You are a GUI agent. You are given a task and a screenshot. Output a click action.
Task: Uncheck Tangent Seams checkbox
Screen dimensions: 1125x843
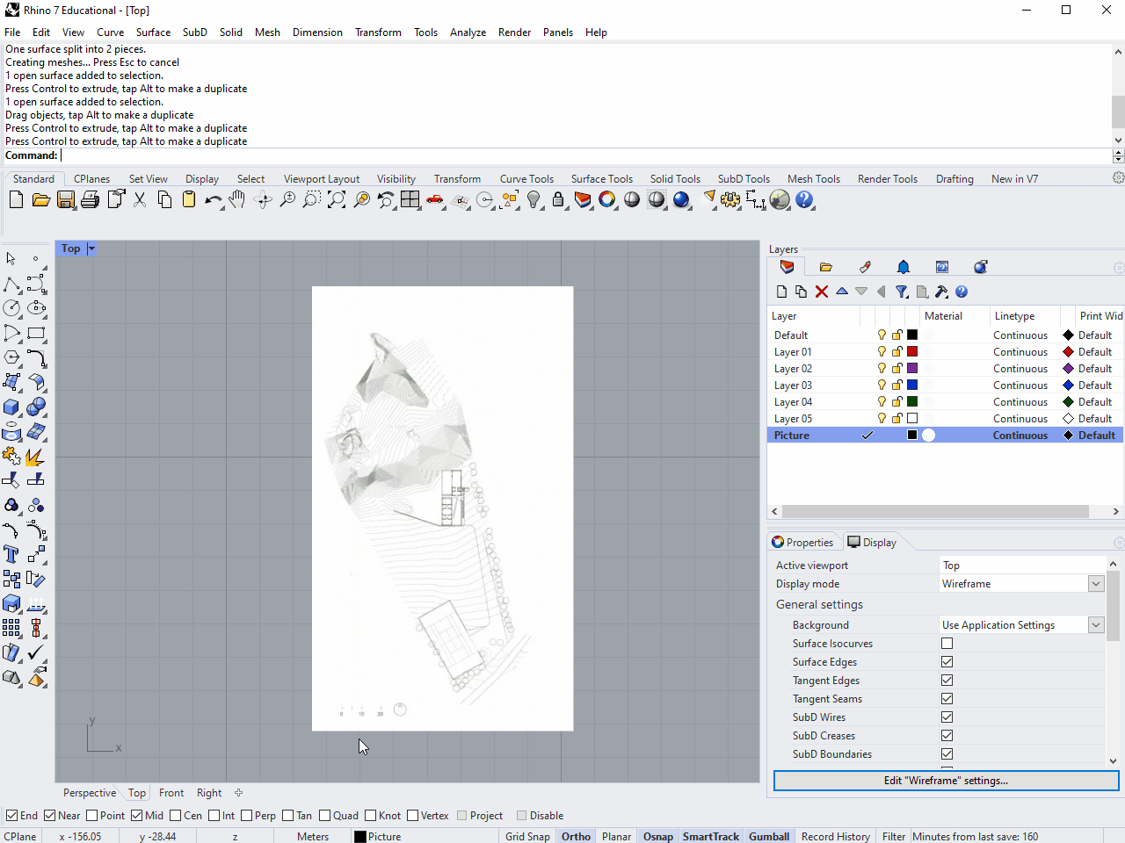947,699
